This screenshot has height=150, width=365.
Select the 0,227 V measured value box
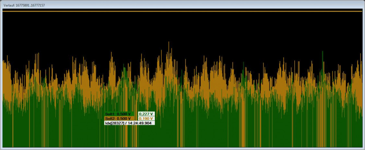(x=146, y=114)
